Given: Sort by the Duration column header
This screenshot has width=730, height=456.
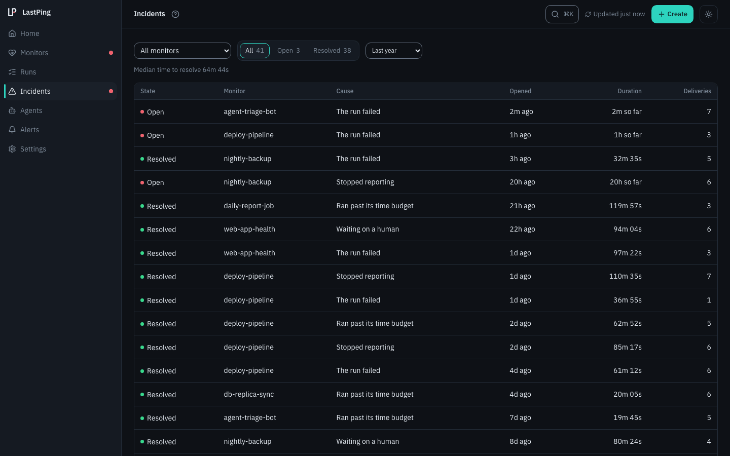Looking at the screenshot, I should click(x=630, y=91).
